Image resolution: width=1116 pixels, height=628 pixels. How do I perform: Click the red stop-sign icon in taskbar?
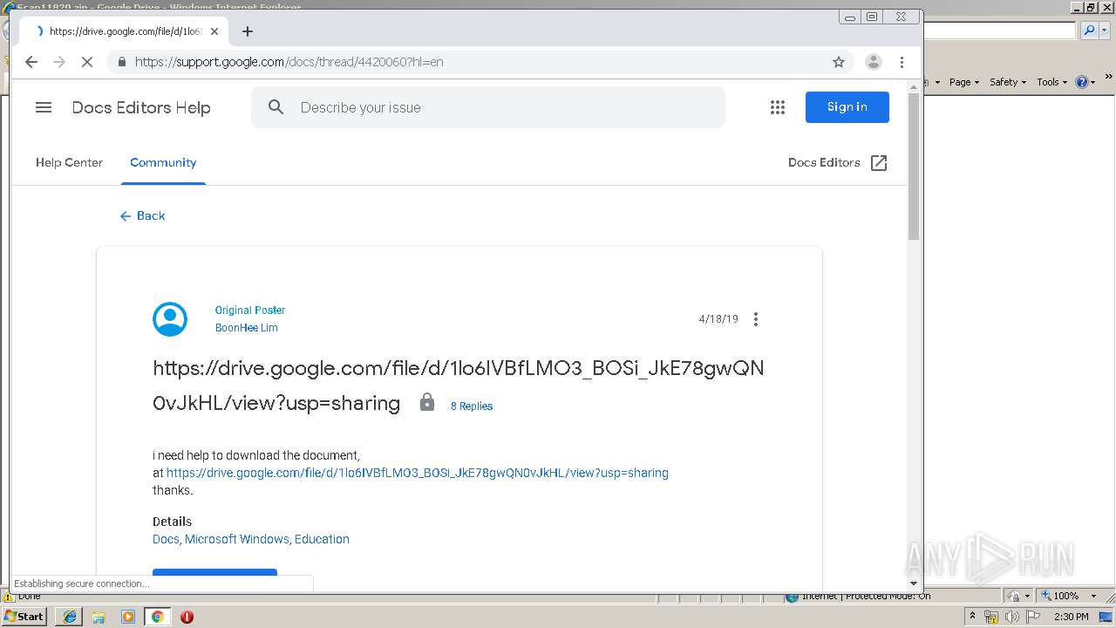187,616
